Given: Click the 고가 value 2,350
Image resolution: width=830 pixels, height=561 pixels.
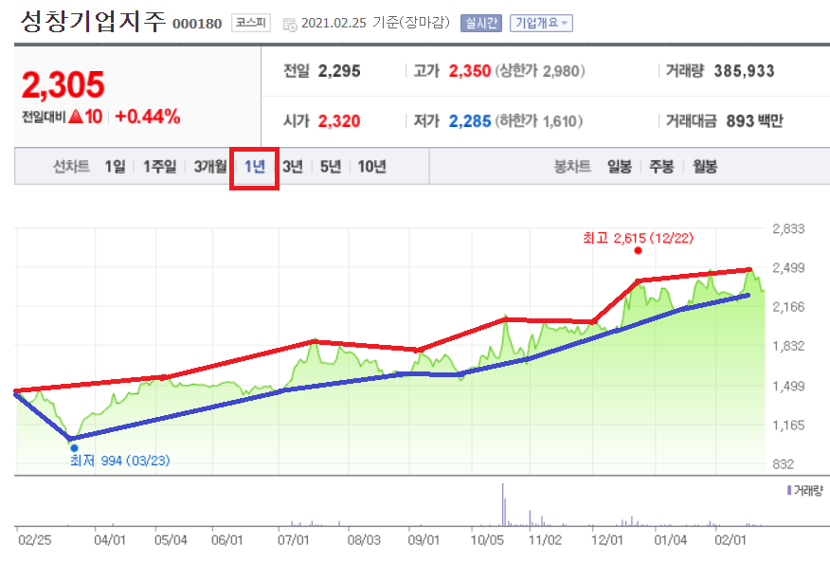Looking at the screenshot, I should pos(470,71).
